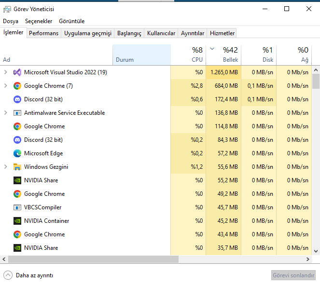Click 'Daha az ayrıntı' to collapse details
The height and width of the screenshot is (286, 320).
(34, 275)
